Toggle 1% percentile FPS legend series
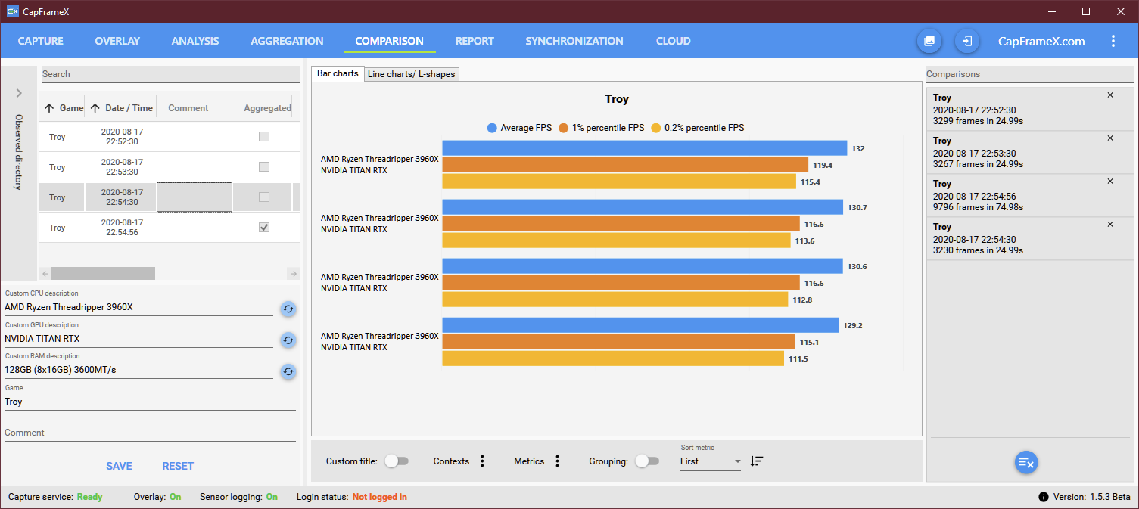This screenshot has width=1139, height=509. pos(601,128)
